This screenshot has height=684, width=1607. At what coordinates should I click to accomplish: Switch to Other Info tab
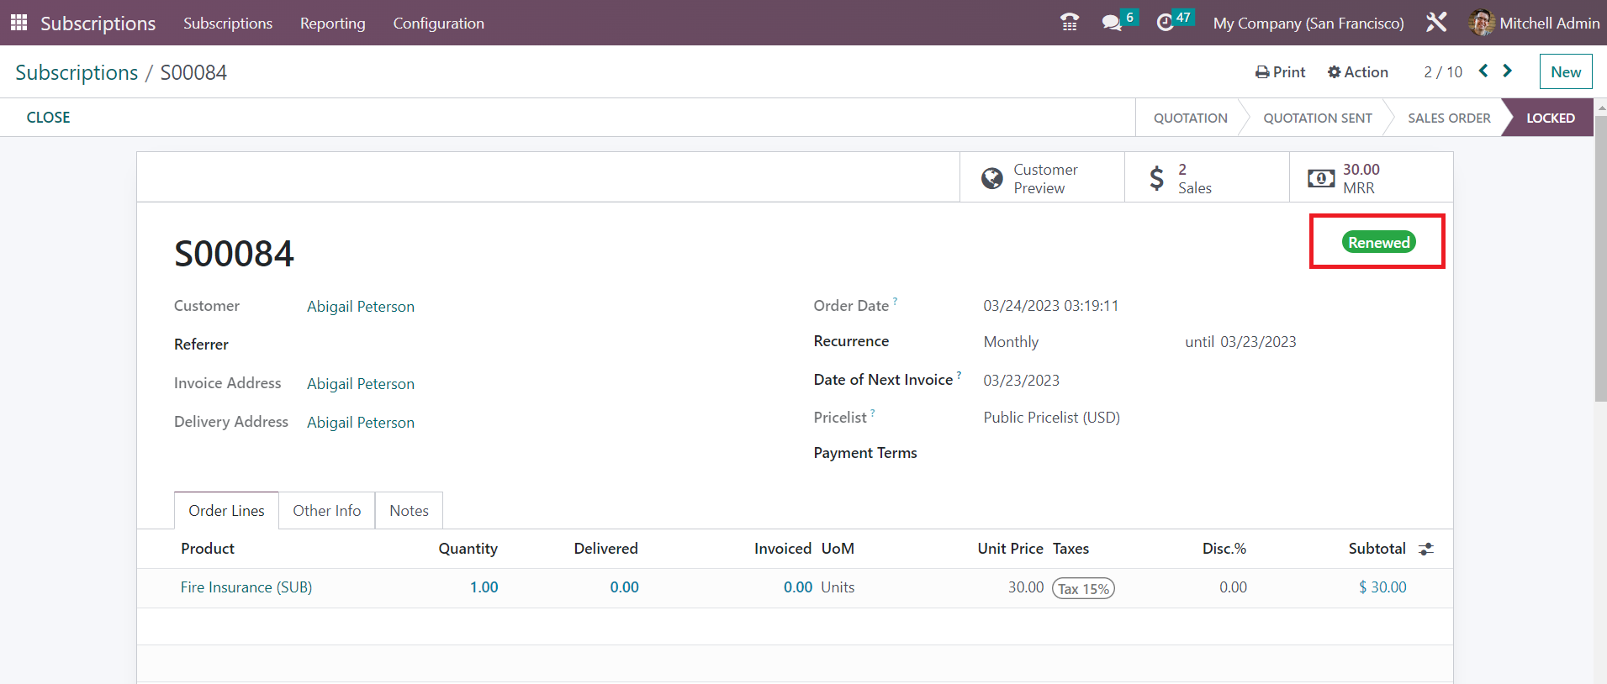tap(327, 511)
